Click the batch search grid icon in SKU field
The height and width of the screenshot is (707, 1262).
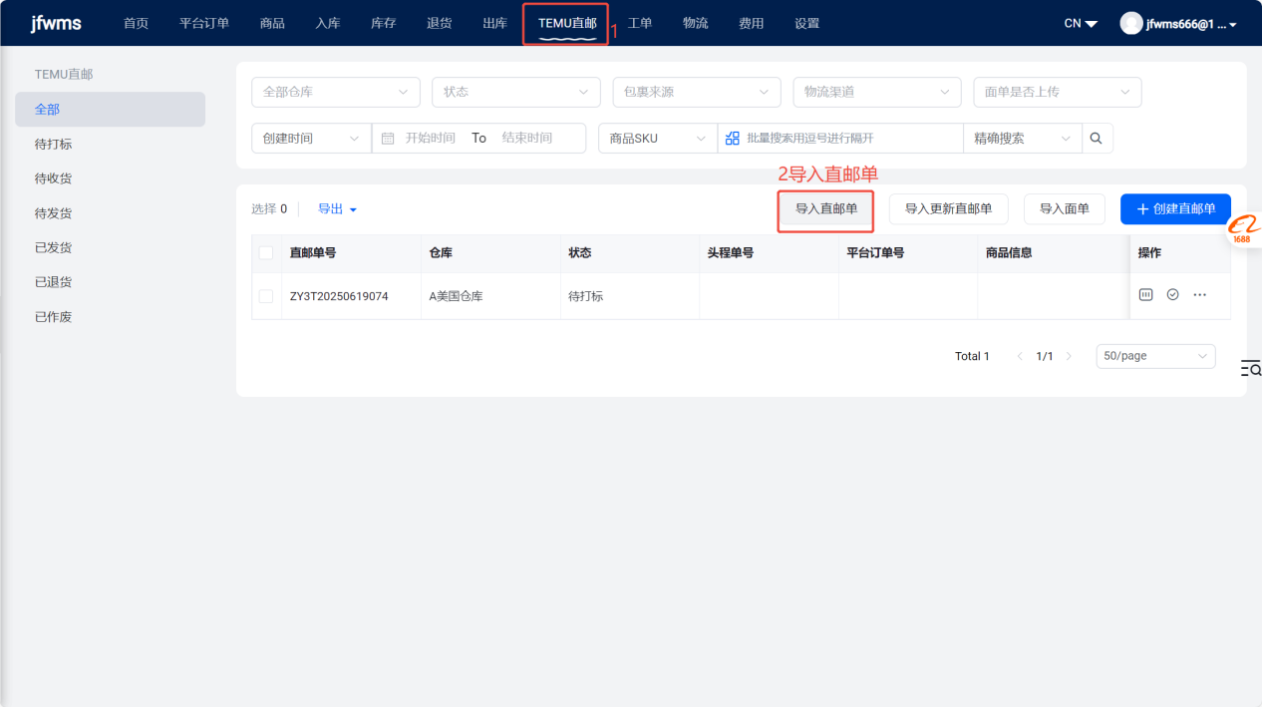pos(733,138)
